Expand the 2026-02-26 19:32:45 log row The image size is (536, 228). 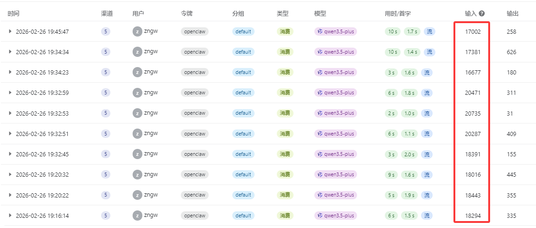coord(10,154)
